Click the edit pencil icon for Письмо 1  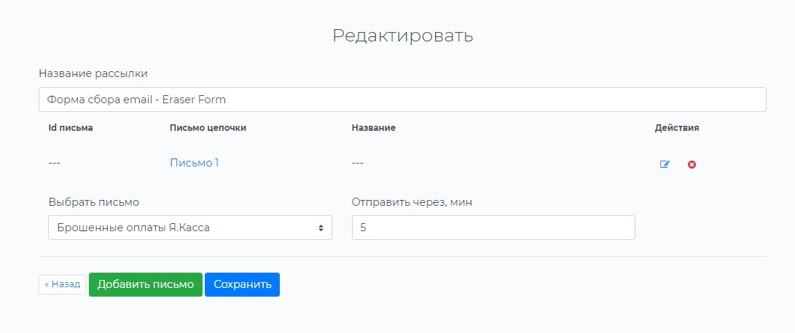(x=665, y=164)
